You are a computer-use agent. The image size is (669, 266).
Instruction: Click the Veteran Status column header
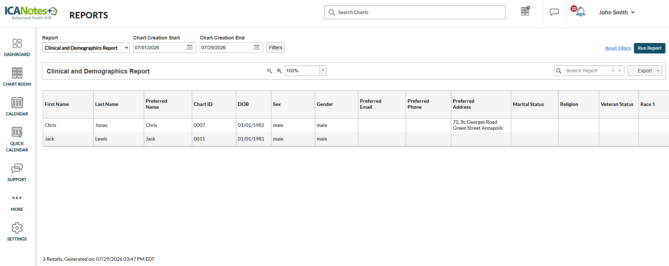tap(619, 104)
